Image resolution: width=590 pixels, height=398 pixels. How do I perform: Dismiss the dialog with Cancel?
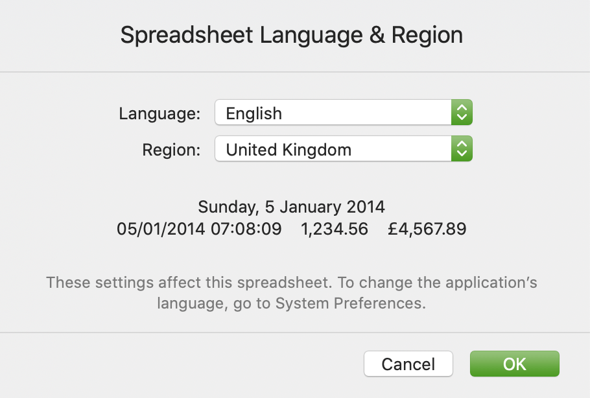click(408, 364)
